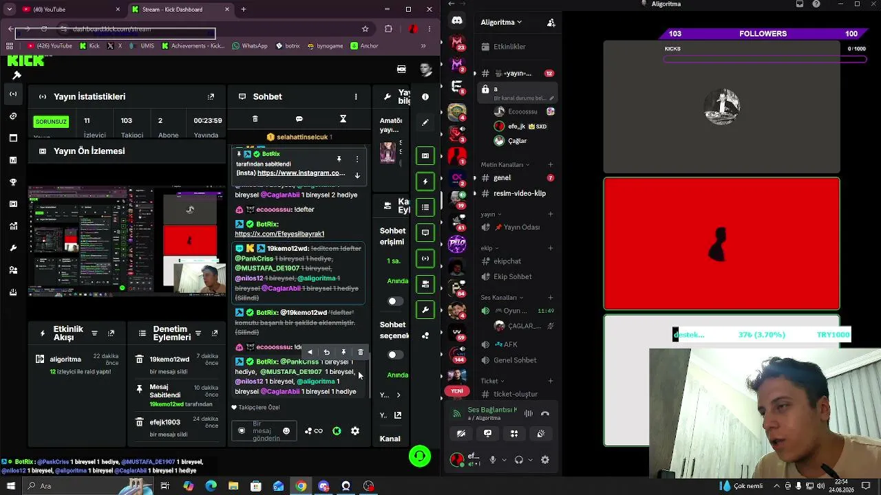Image resolution: width=881 pixels, height=495 pixels.
Task: Disconnect from the Discord voice call
Action: [545, 414]
